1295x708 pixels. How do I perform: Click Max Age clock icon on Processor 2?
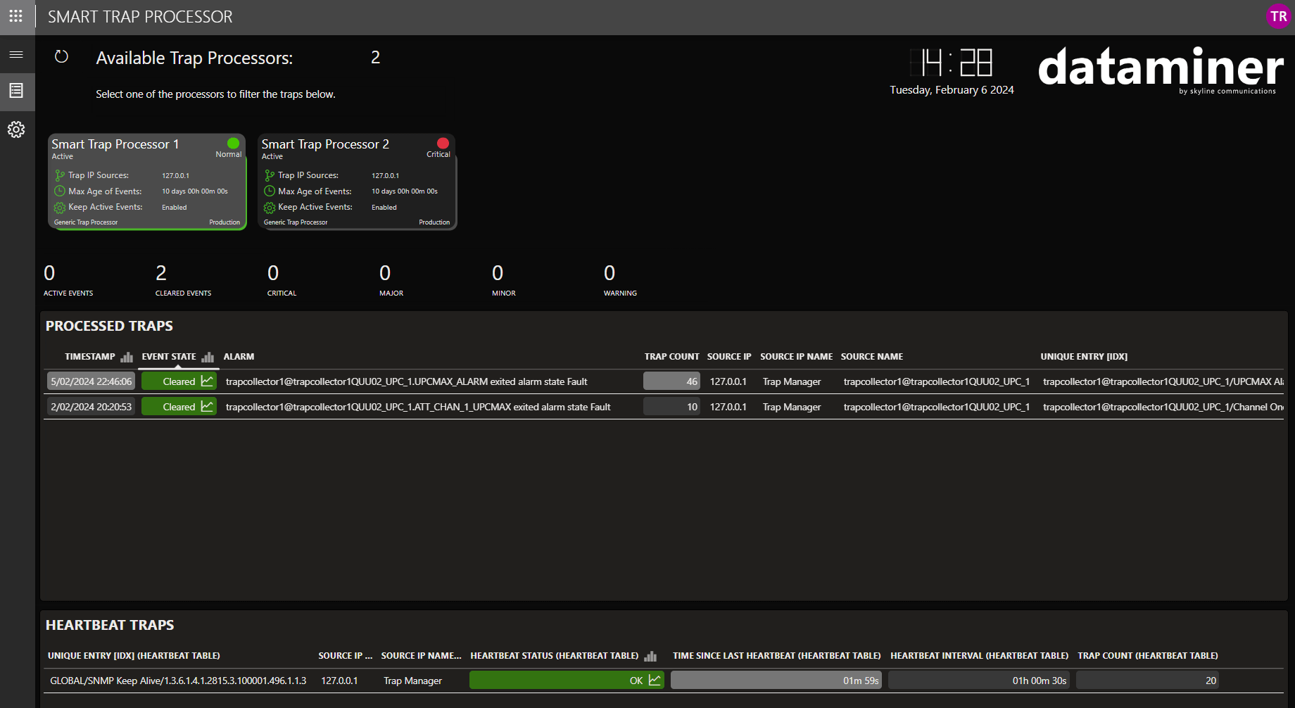pyautogui.click(x=270, y=191)
